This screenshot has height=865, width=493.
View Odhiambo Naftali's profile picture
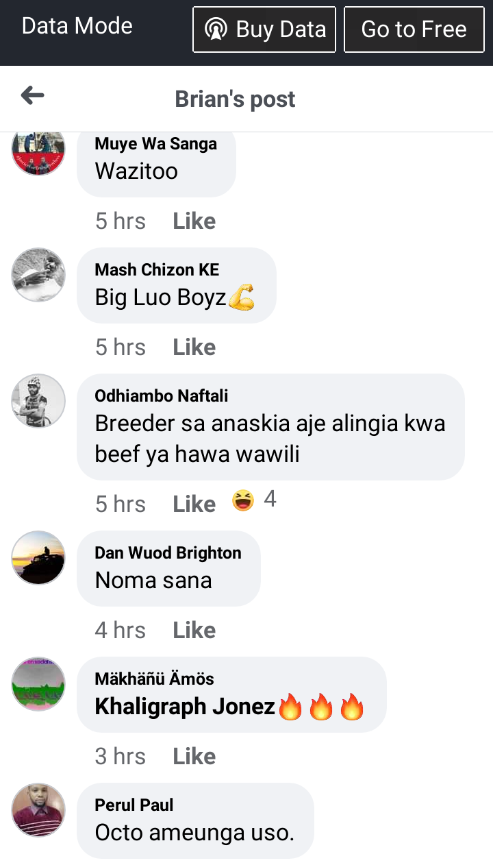[38, 401]
